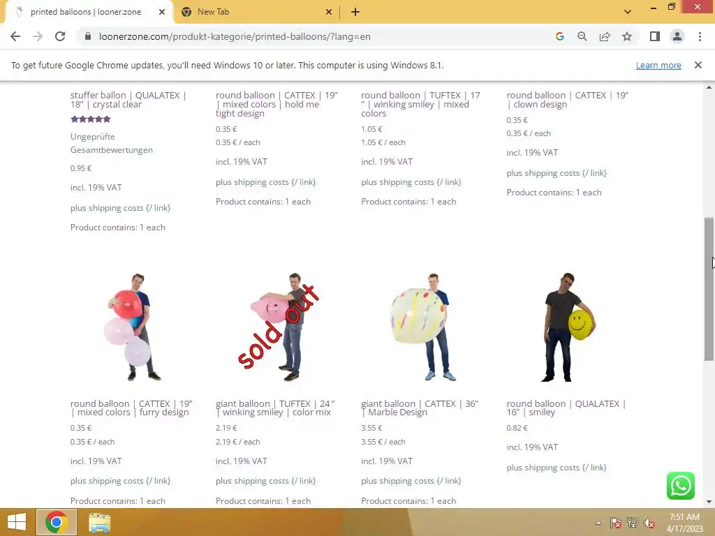Open QUALATEX 16 smiley product title
Screen dimensions: 715x536
pyautogui.click(x=566, y=408)
